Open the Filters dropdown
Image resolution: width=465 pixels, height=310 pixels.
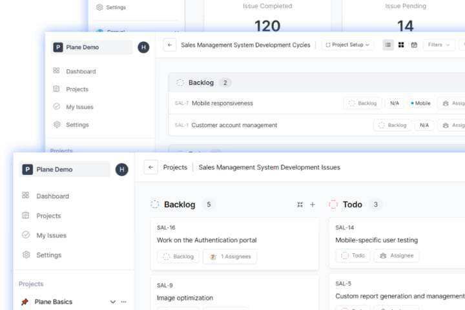(439, 45)
